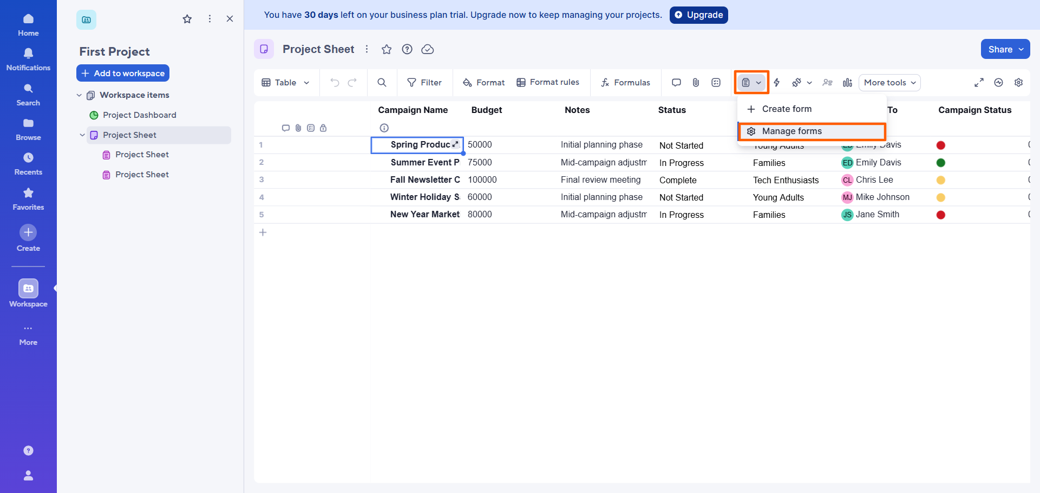The height and width of the screenshot is (493, 1040).
Task: Open chart insights icon
Action: (847, 83)
